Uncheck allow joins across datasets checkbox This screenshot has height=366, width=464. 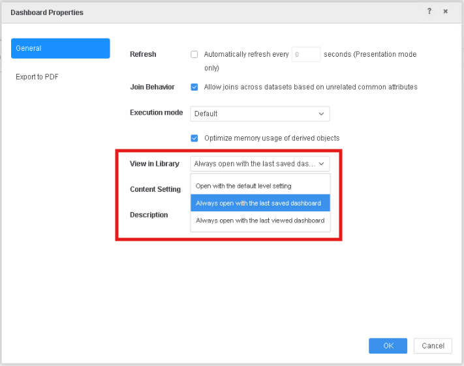194,87
